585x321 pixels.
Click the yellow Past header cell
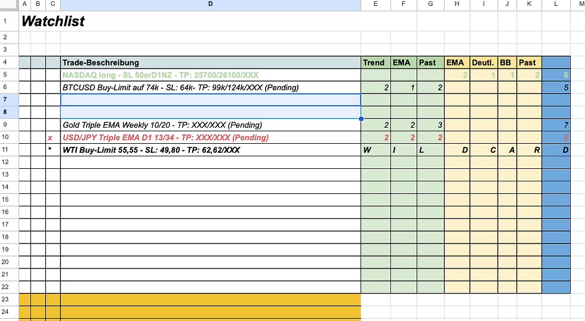529,62
